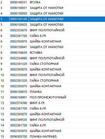Click highlighted part number 0005185140

19,19
